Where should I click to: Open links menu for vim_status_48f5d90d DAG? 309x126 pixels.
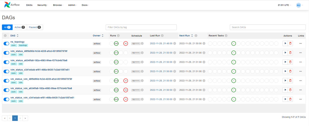(x=300, y=53)
